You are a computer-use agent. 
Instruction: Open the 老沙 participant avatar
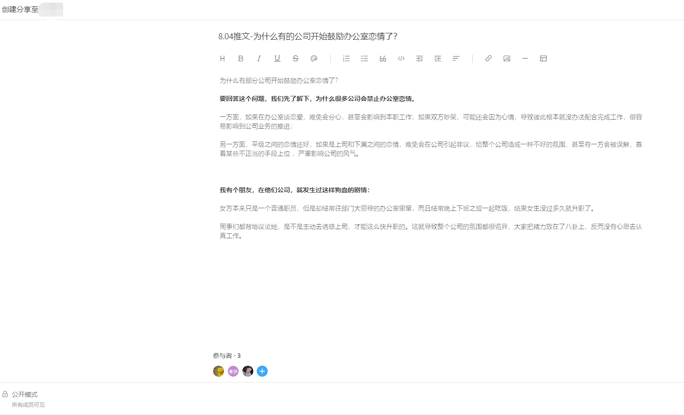point(233,371)
